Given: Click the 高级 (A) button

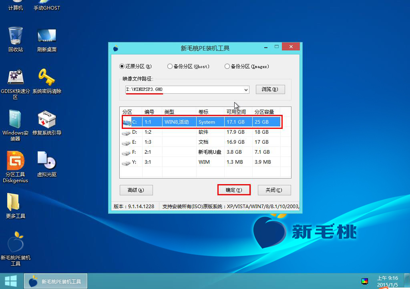Looking at the screenshot, I should [136, 190].
